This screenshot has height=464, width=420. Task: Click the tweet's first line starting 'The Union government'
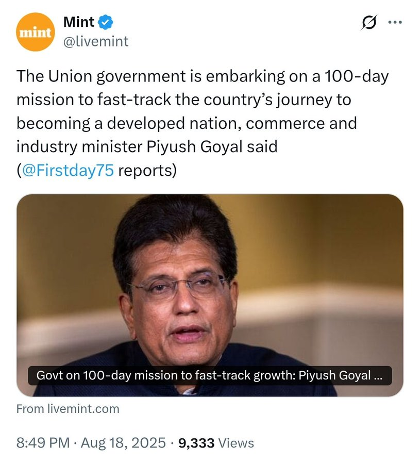click(202, 76)
